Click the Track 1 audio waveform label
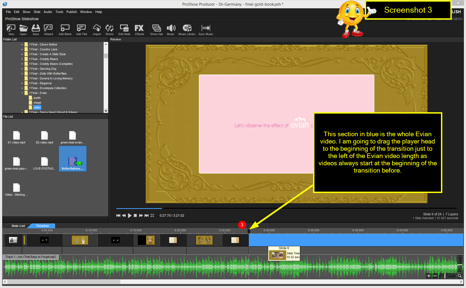Viewport: 466px width, 288px height. click(31, 257)
